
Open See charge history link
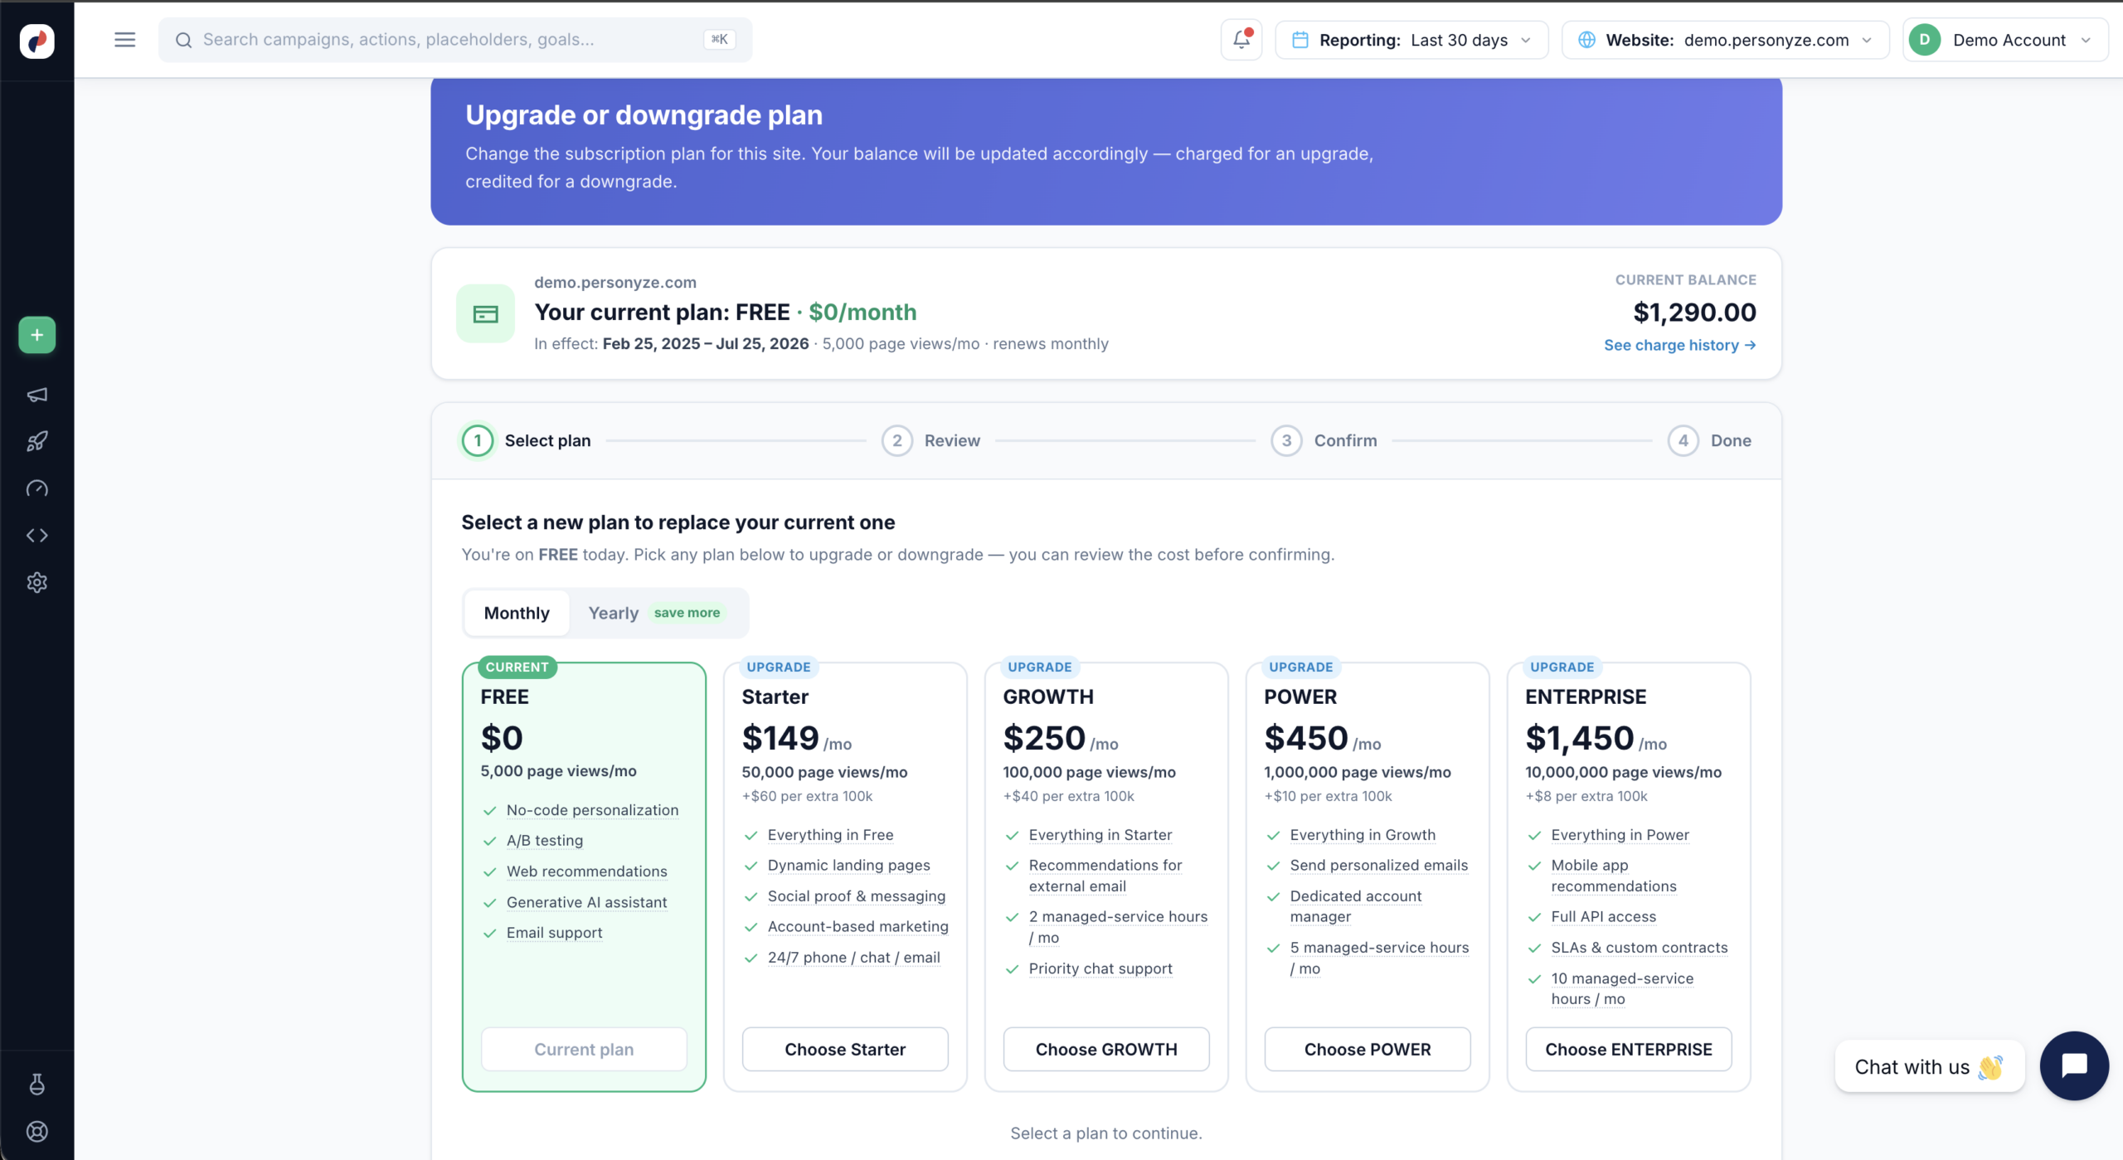pyautogui.click(x=1680, y=346)
